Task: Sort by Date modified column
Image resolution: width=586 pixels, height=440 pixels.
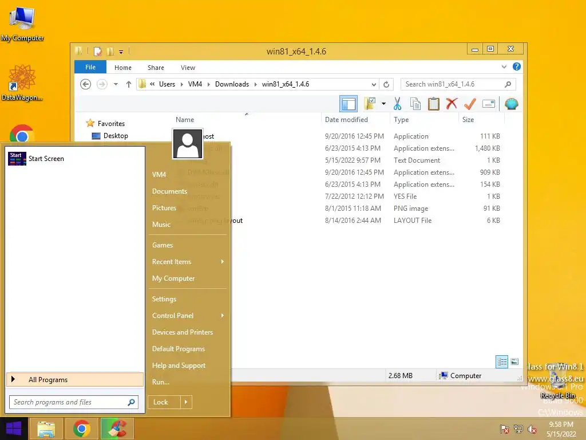Action: pyautogui.click(x=346, y=120)
